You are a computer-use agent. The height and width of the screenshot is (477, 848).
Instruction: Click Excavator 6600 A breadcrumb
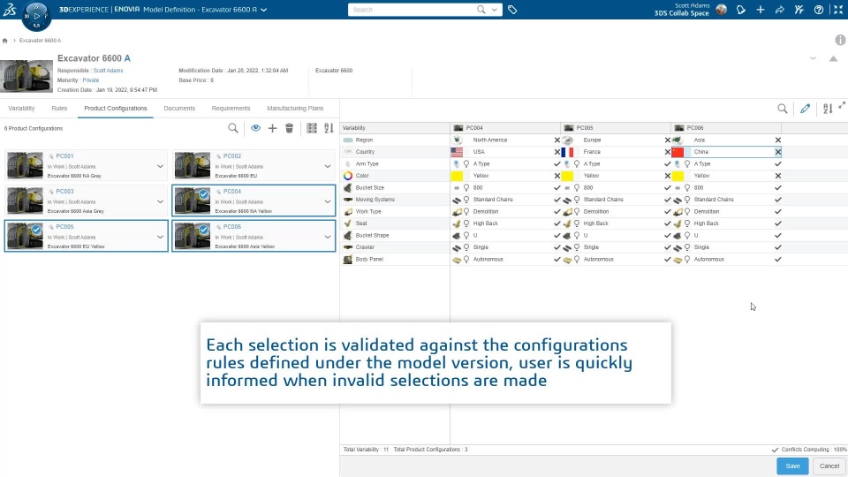click(40, 41)
